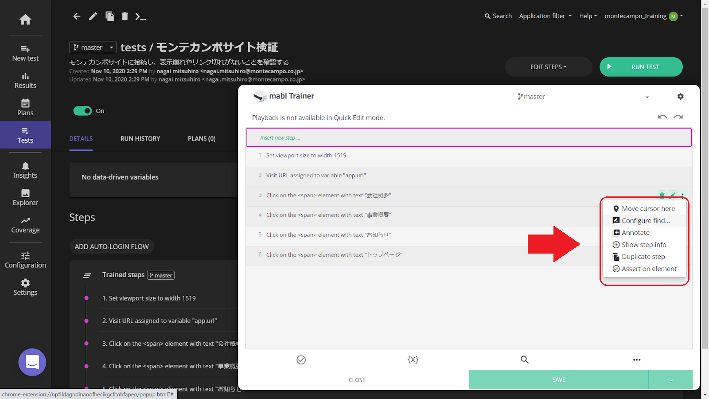Select Assert on element menu item
709x399 pixels.
click(644, 269)
